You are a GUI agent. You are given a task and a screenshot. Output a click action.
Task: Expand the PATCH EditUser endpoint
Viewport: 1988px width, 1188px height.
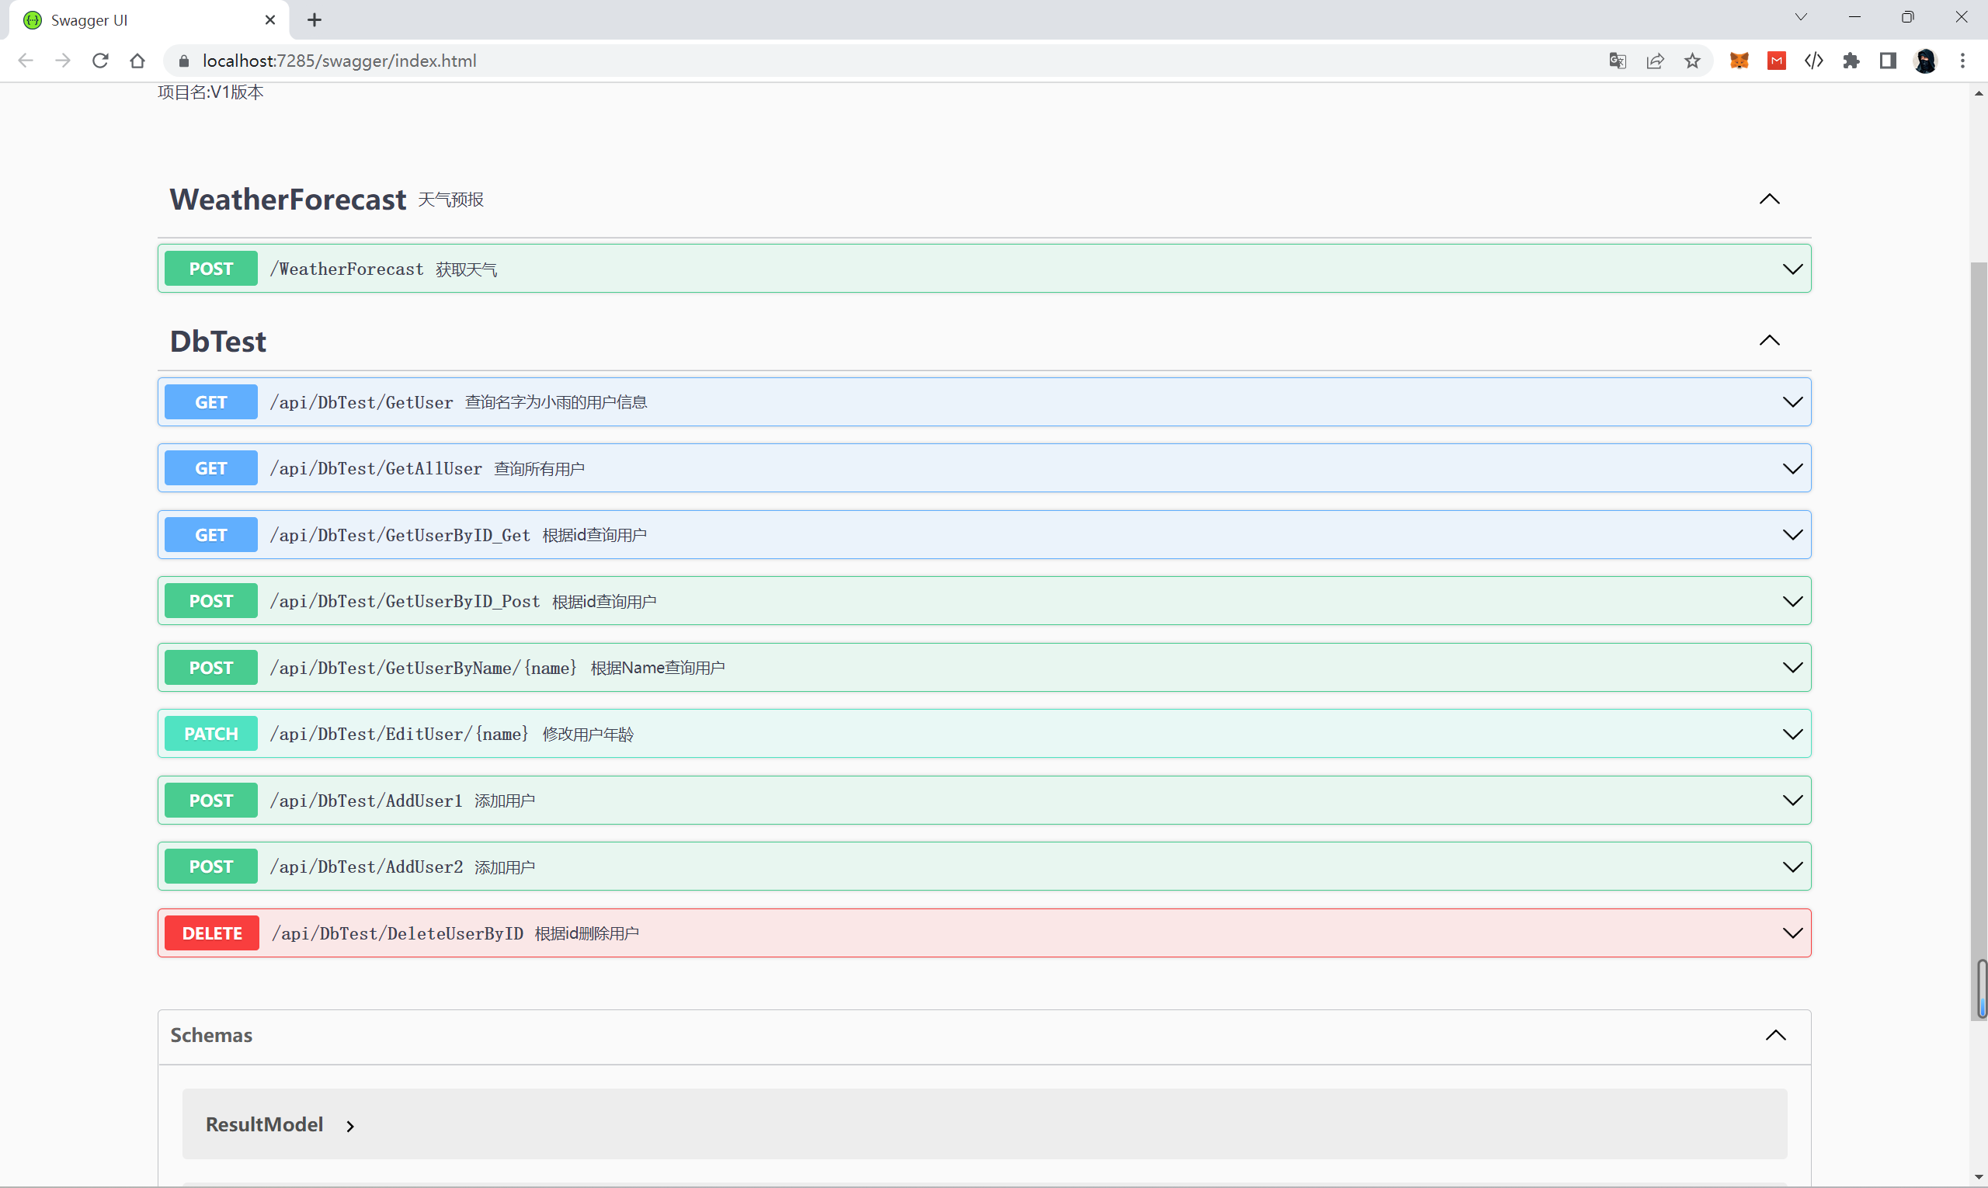(x=1792, y=734)
